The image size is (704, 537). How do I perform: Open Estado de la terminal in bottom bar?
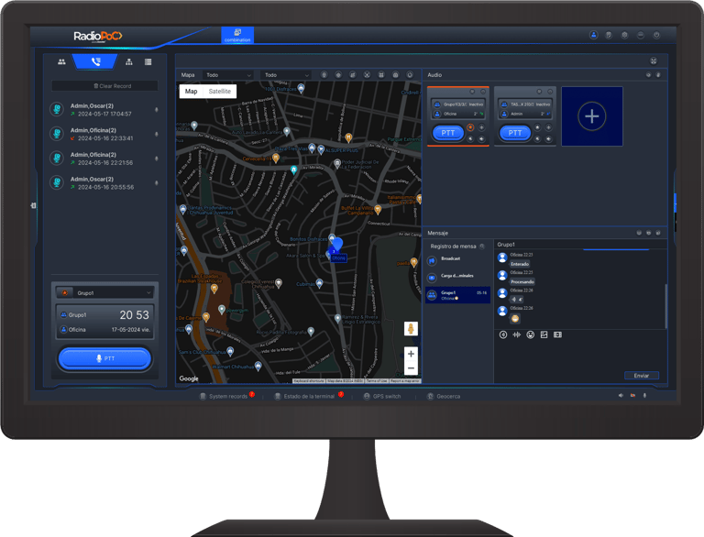click(x=304, y=397)
